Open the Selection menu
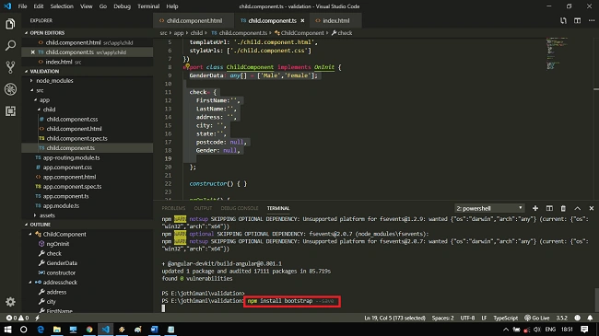Image resolution: width=599 pixels, height=336 pixels. point(62,6)
